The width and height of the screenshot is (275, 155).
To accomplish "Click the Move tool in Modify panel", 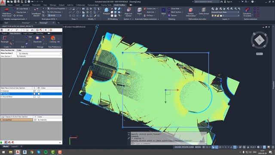I will [x=91, y=9].
